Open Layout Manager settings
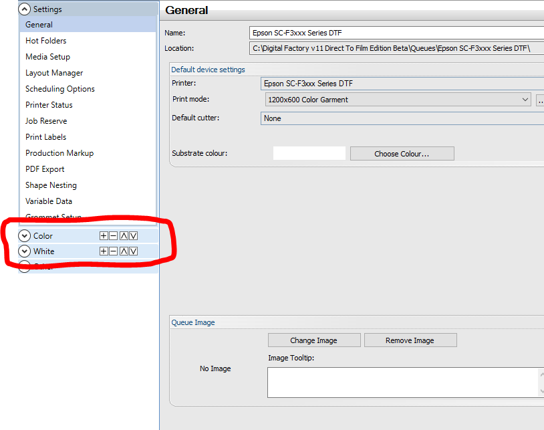 coord(88,73)
